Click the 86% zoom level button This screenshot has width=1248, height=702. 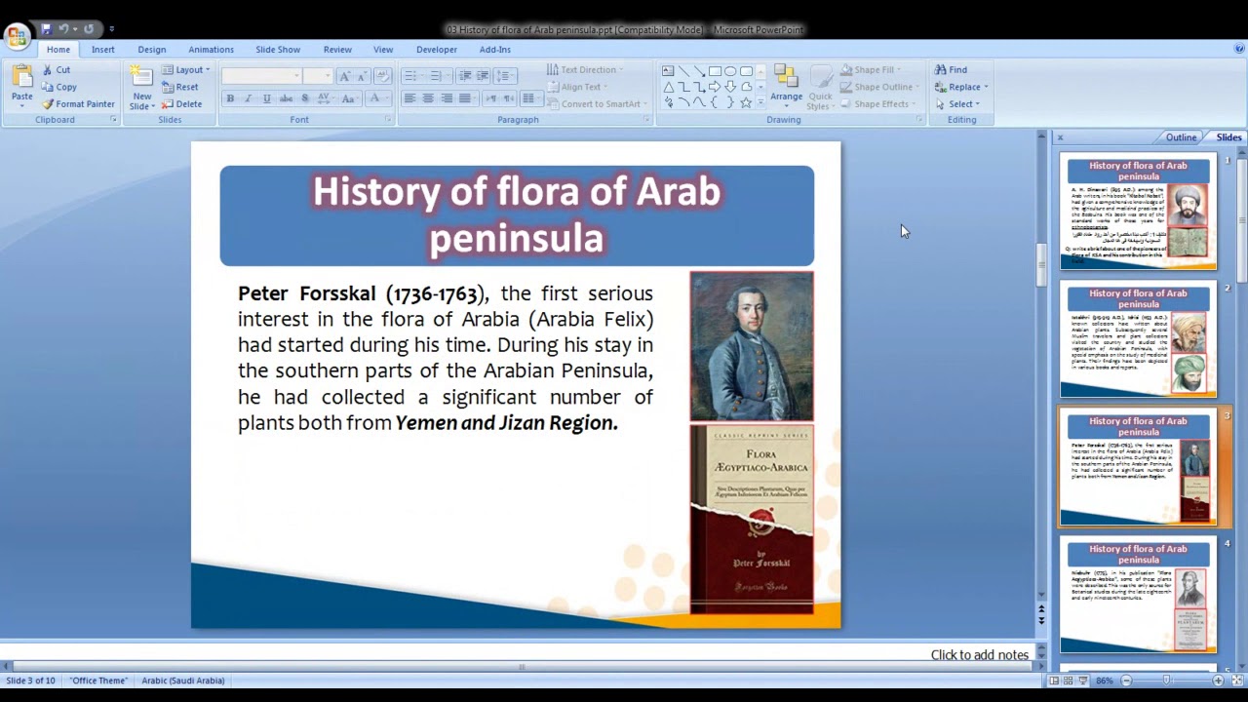[1104, 681]
